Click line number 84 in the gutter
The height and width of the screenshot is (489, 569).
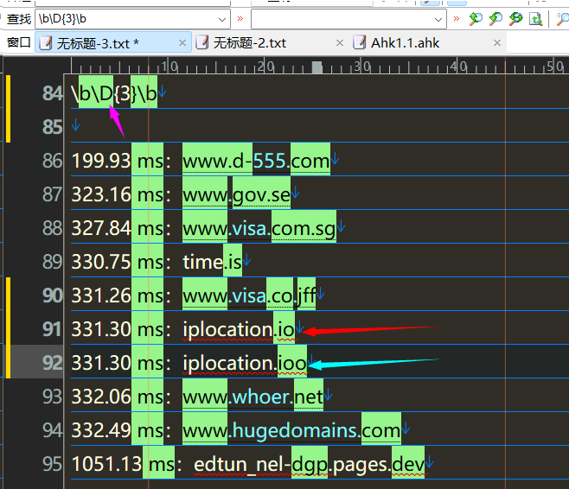(52, 93)
